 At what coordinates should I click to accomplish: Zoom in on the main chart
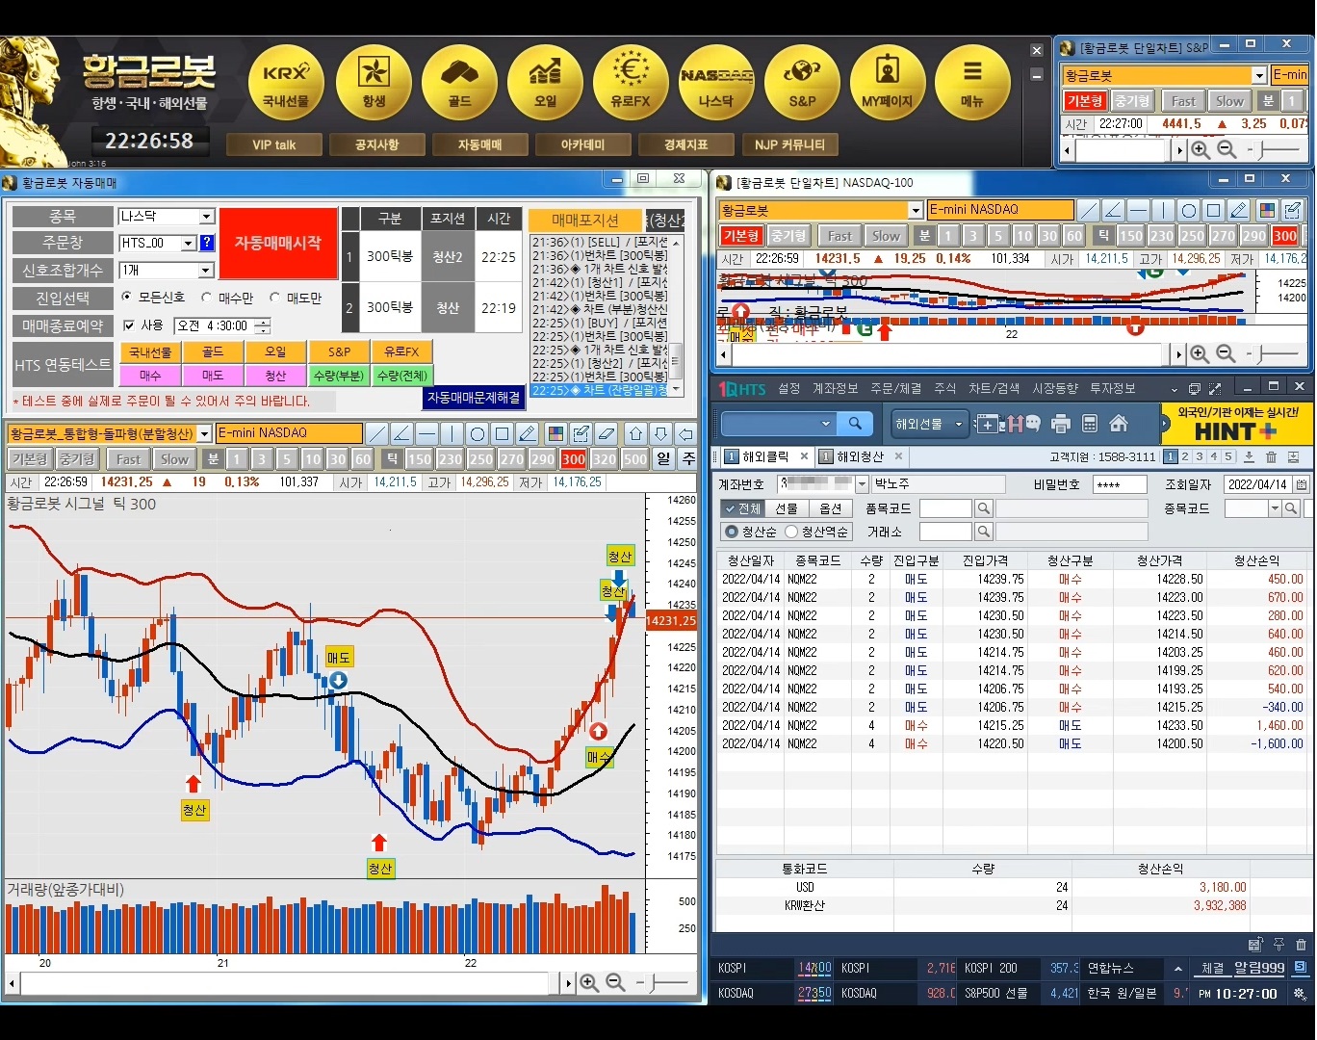tap(589, 983)
